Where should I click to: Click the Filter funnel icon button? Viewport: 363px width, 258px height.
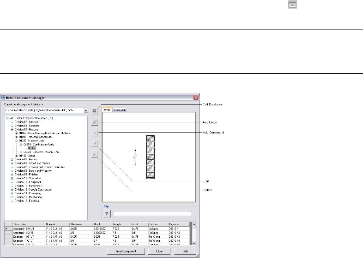[107, 213]
